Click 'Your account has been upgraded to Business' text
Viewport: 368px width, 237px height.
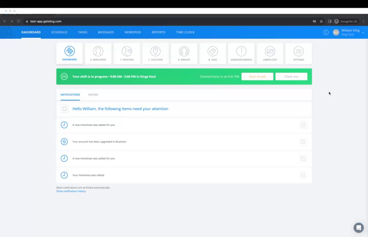[99, 142]
